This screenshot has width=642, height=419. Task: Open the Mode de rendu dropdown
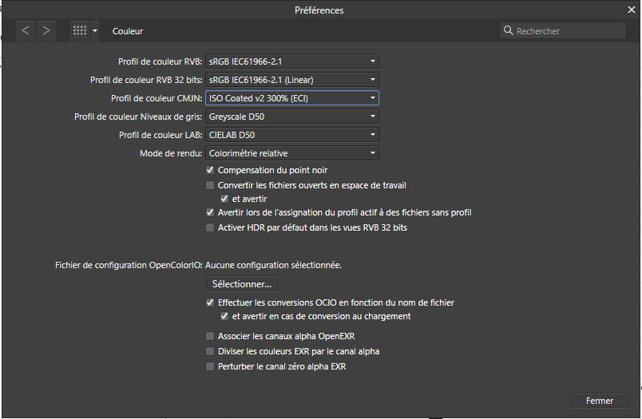pyautogui.click(x=292, y=153)
